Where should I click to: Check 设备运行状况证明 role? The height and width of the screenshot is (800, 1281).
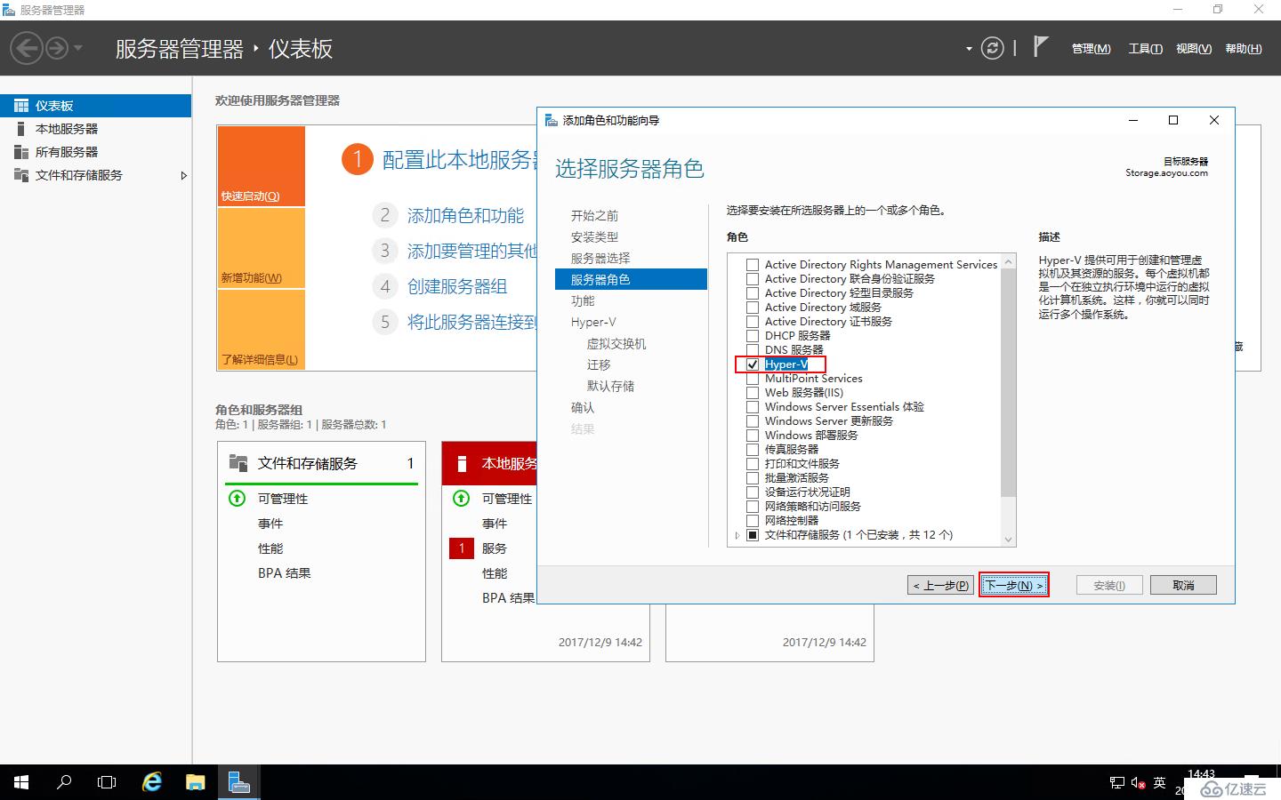753,492
